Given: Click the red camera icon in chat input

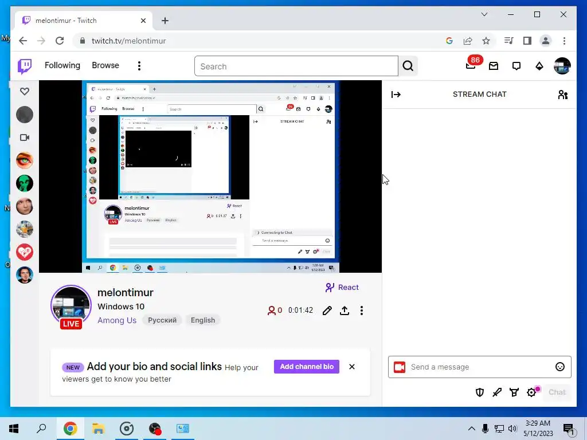Looking at the screenshot, I should [400, 367].
